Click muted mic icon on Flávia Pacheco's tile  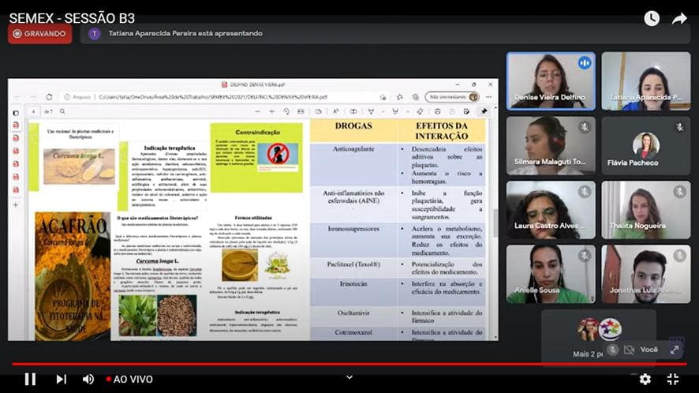tap(679, 128)
